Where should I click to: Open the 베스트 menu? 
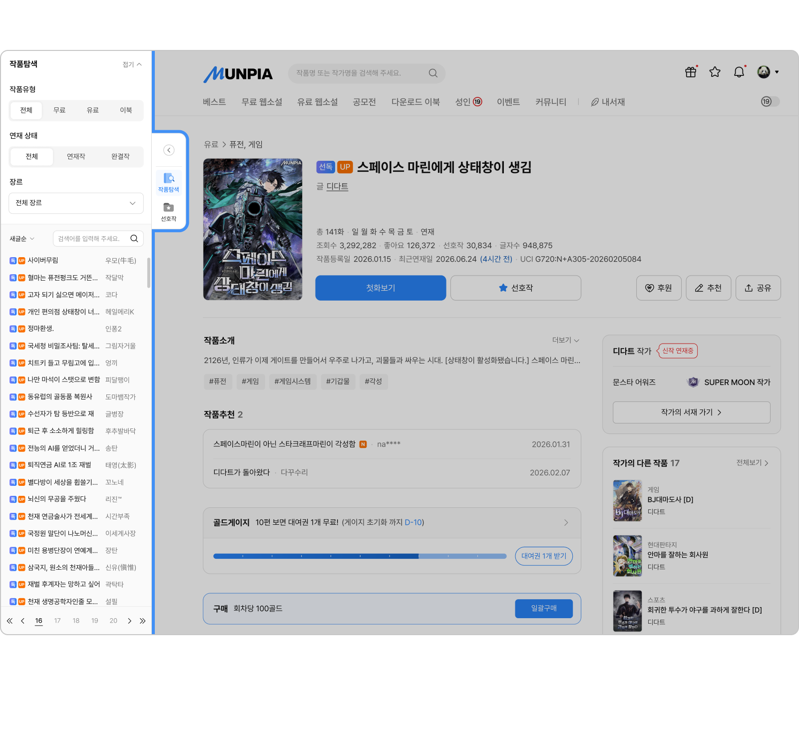(x=214, y=102)
